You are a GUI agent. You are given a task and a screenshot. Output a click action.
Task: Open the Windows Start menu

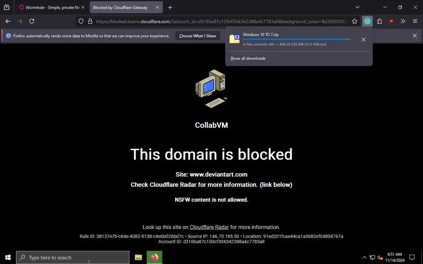[x=8, y=257]
